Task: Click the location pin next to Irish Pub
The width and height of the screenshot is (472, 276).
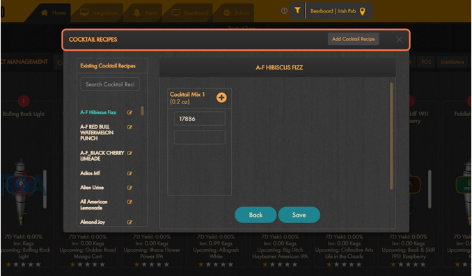Action: click(x=363, y=11)
